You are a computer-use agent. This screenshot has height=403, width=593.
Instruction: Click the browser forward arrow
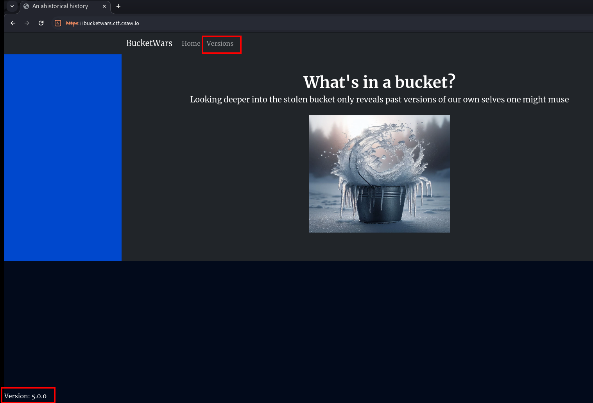click(x=27, y=23)
